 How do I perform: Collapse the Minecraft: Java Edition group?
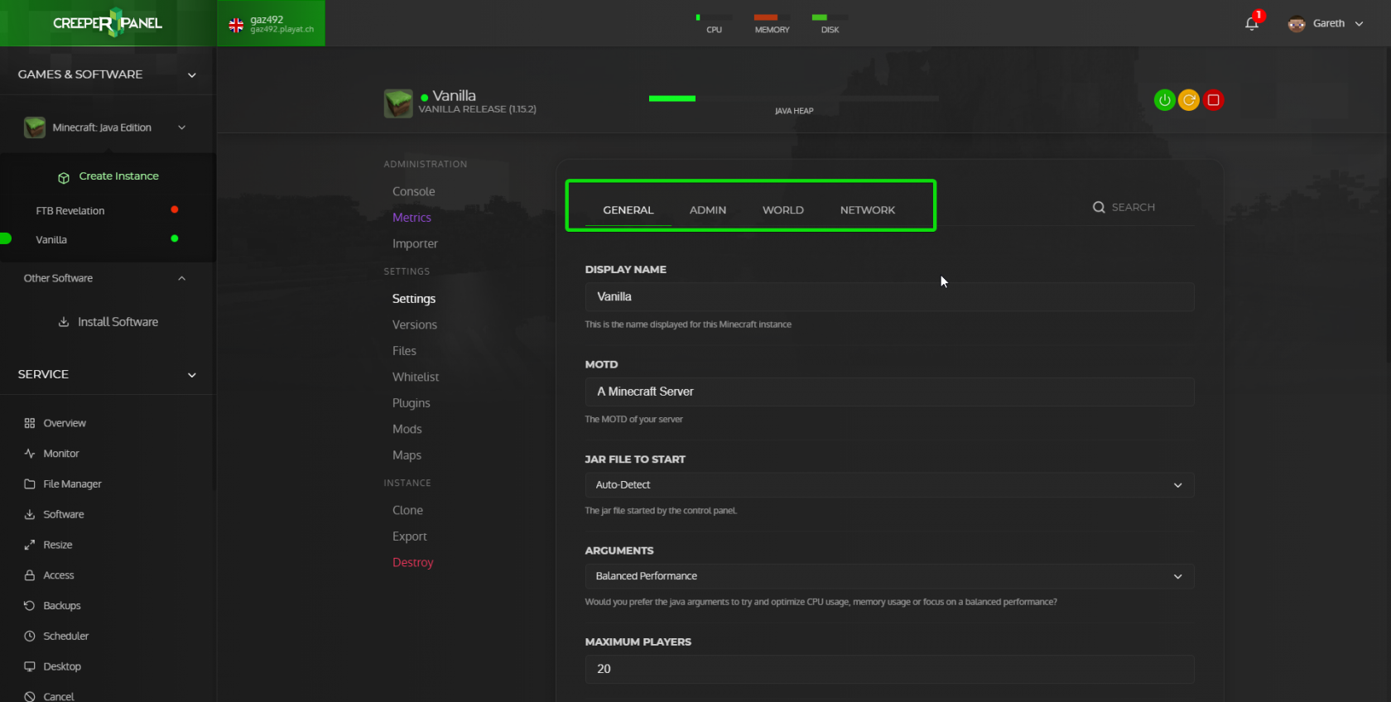click(x=181, y=127)
